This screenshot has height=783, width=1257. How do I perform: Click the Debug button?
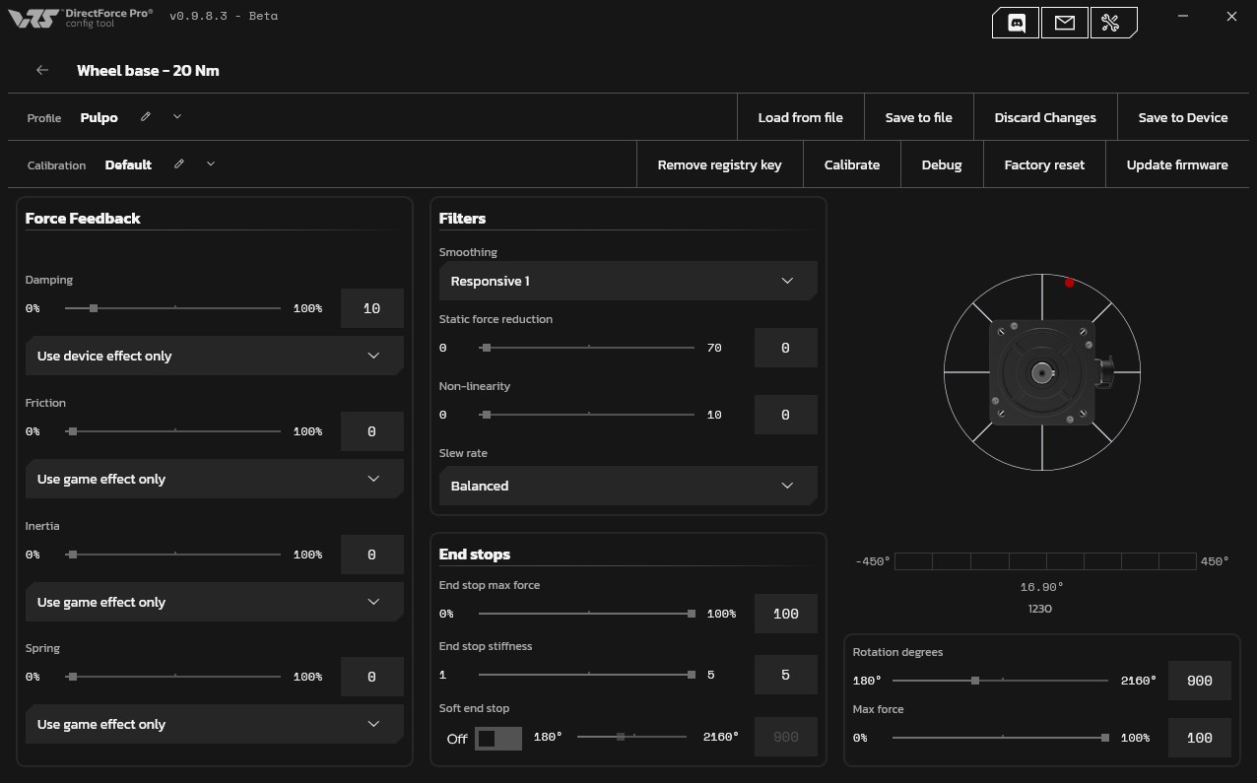click(x=942, y=164)
